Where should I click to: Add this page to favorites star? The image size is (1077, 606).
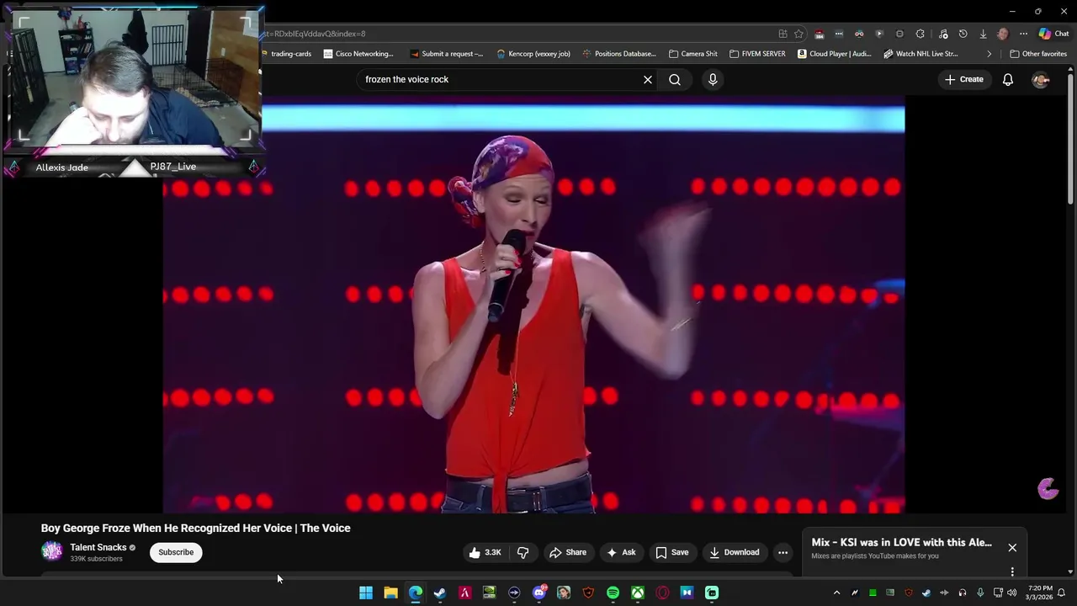(798, 34)
